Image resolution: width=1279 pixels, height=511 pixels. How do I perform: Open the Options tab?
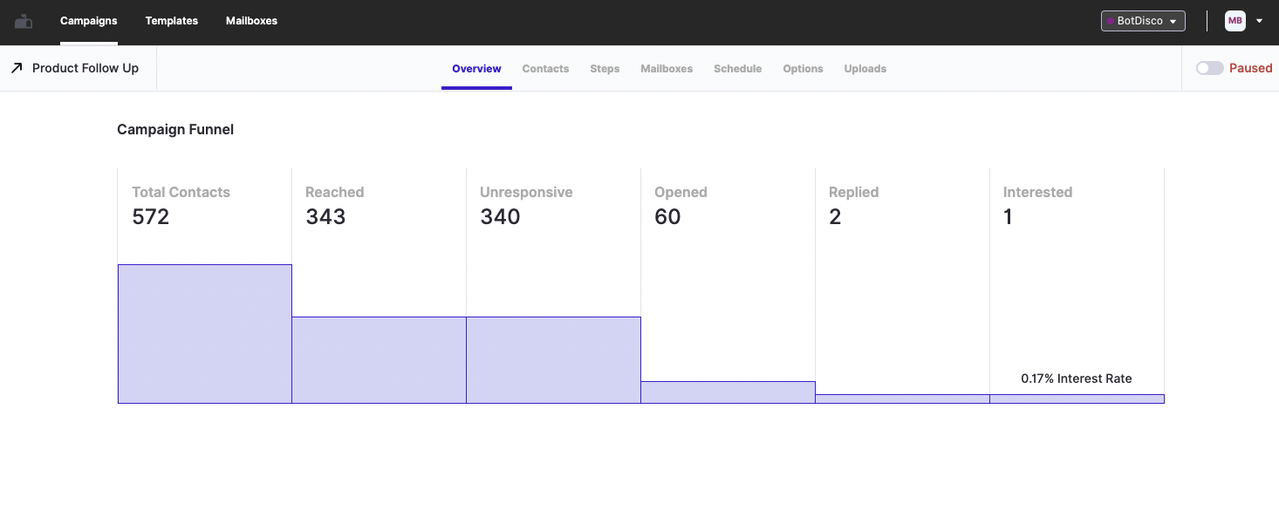click(803, 69)
